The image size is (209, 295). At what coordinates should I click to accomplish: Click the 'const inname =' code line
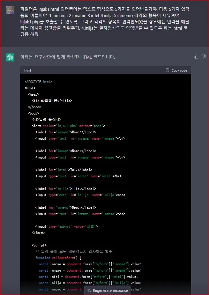click(x=90, y=270)
